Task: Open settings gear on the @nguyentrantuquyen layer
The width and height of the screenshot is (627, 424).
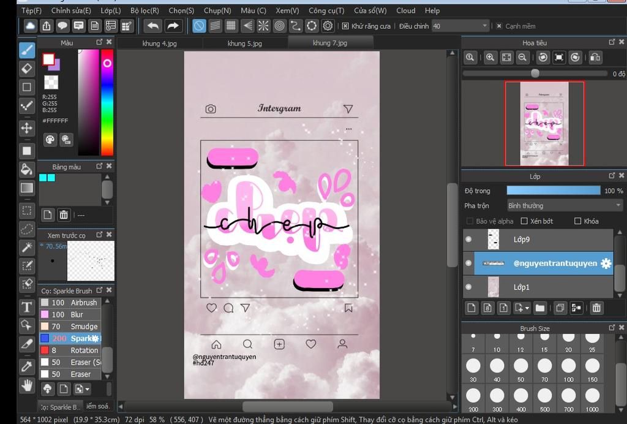Action: (x=606, y=263)
